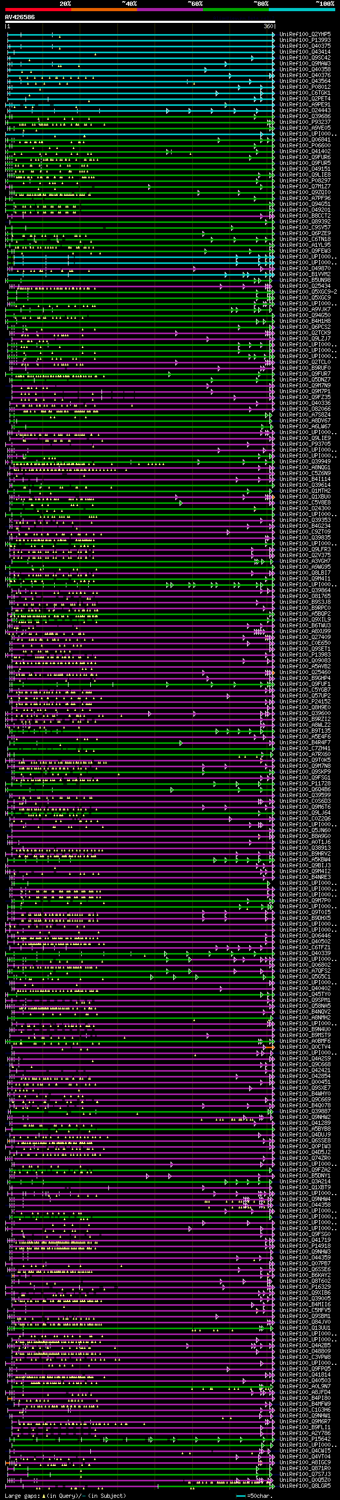Click the red 20% identity legend segment
This screenshot has height=1500, width=340.
point(38,10)
